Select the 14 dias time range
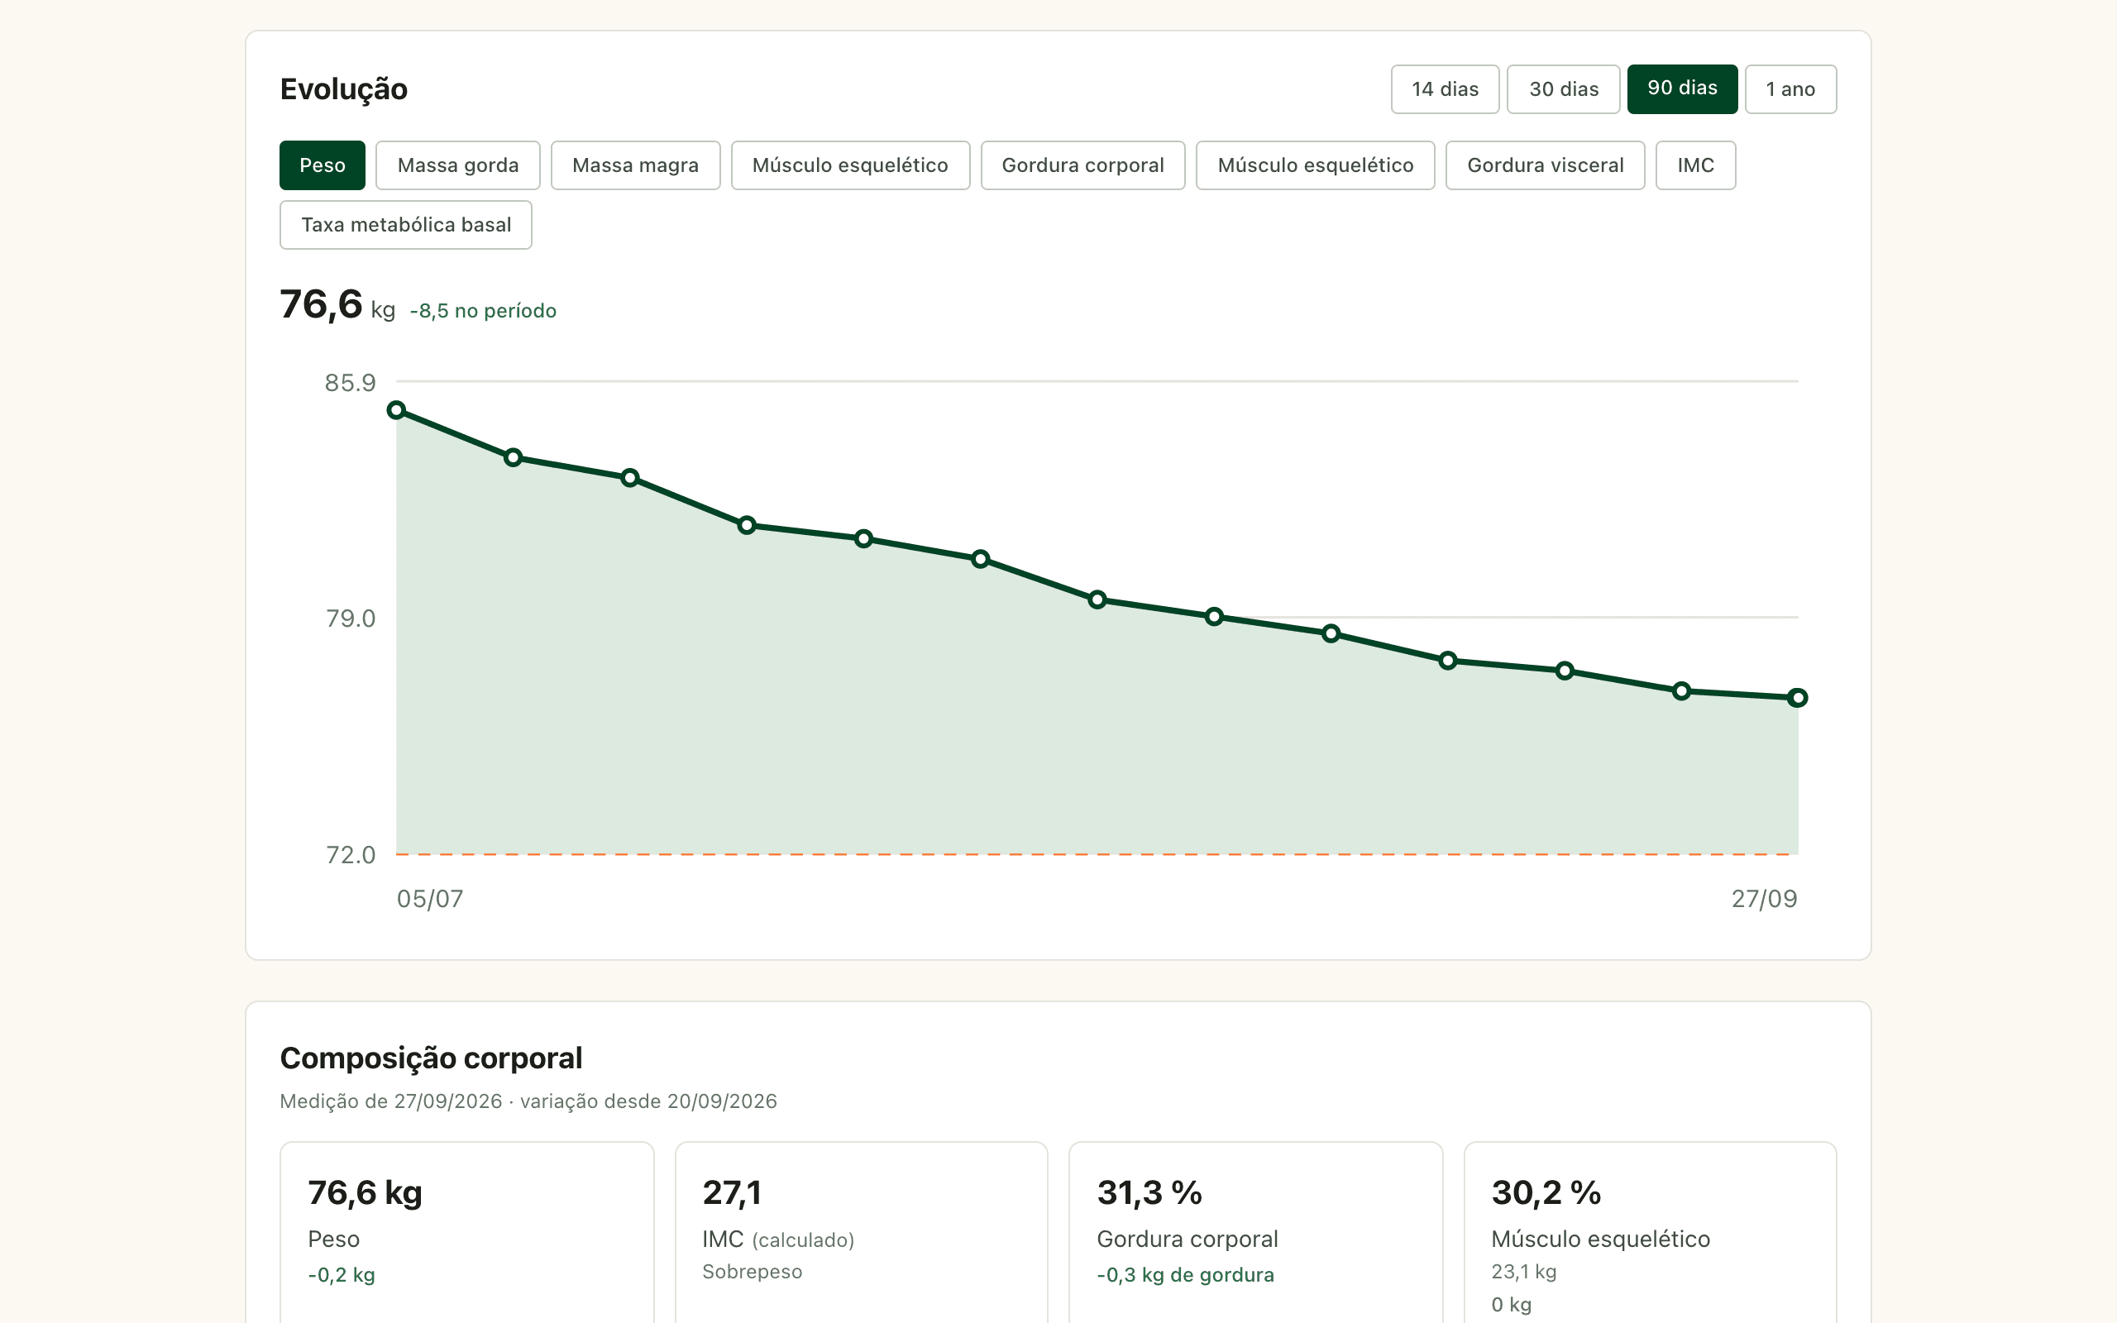 coord(1445,89)
